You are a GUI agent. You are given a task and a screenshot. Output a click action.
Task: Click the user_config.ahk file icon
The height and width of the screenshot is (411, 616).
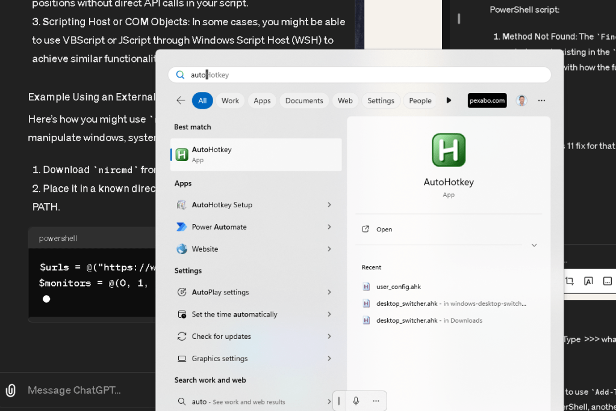point(366,286)
